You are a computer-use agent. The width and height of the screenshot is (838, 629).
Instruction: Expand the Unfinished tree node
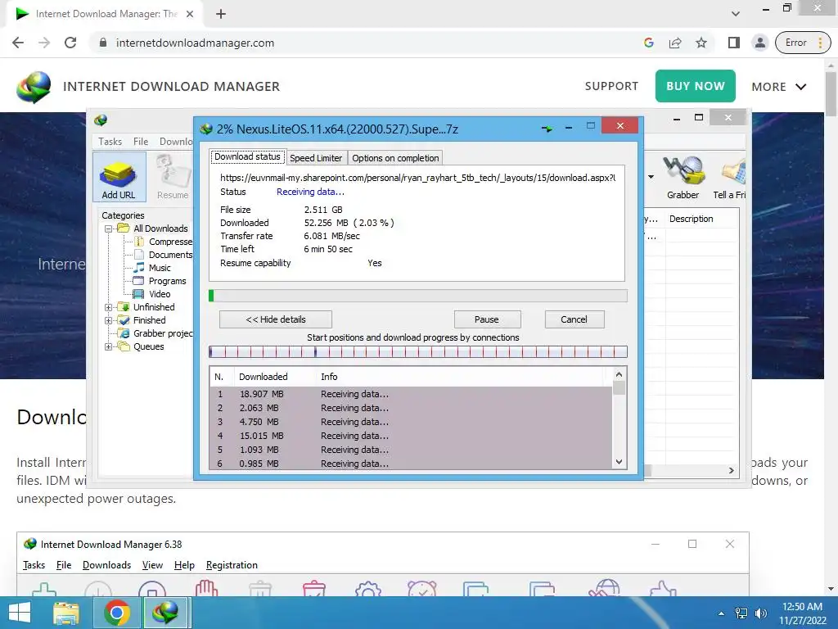point(109,307)
